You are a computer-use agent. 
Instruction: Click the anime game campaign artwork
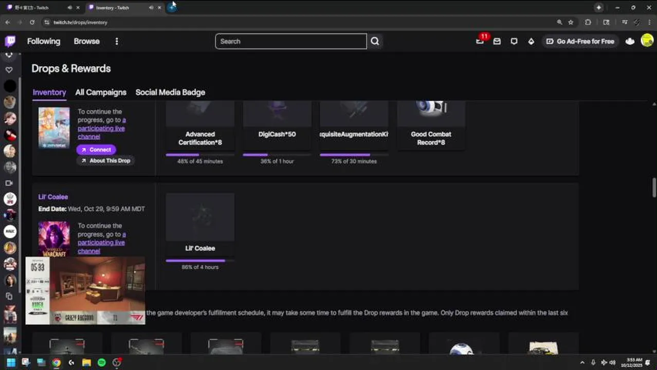[x=54, y=128]
